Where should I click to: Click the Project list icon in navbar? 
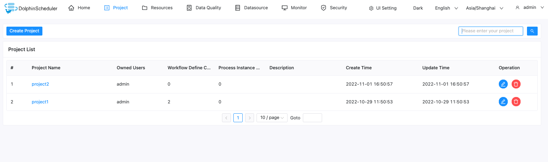point(107,8)
